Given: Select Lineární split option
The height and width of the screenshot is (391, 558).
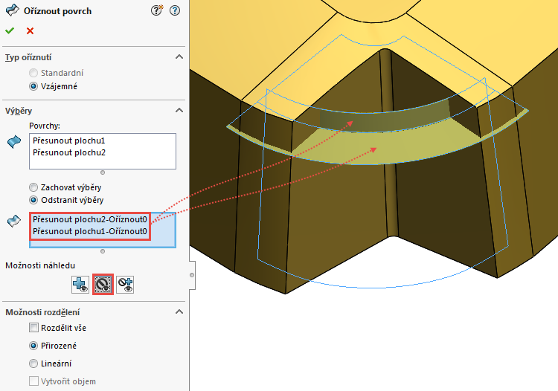Looking at the screenshot, I should coord(33,363).
